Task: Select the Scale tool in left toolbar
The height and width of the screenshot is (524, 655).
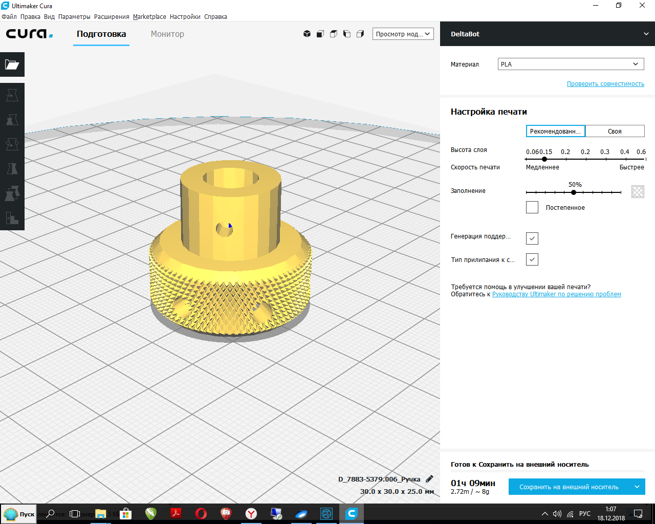Action: [12, 120]
